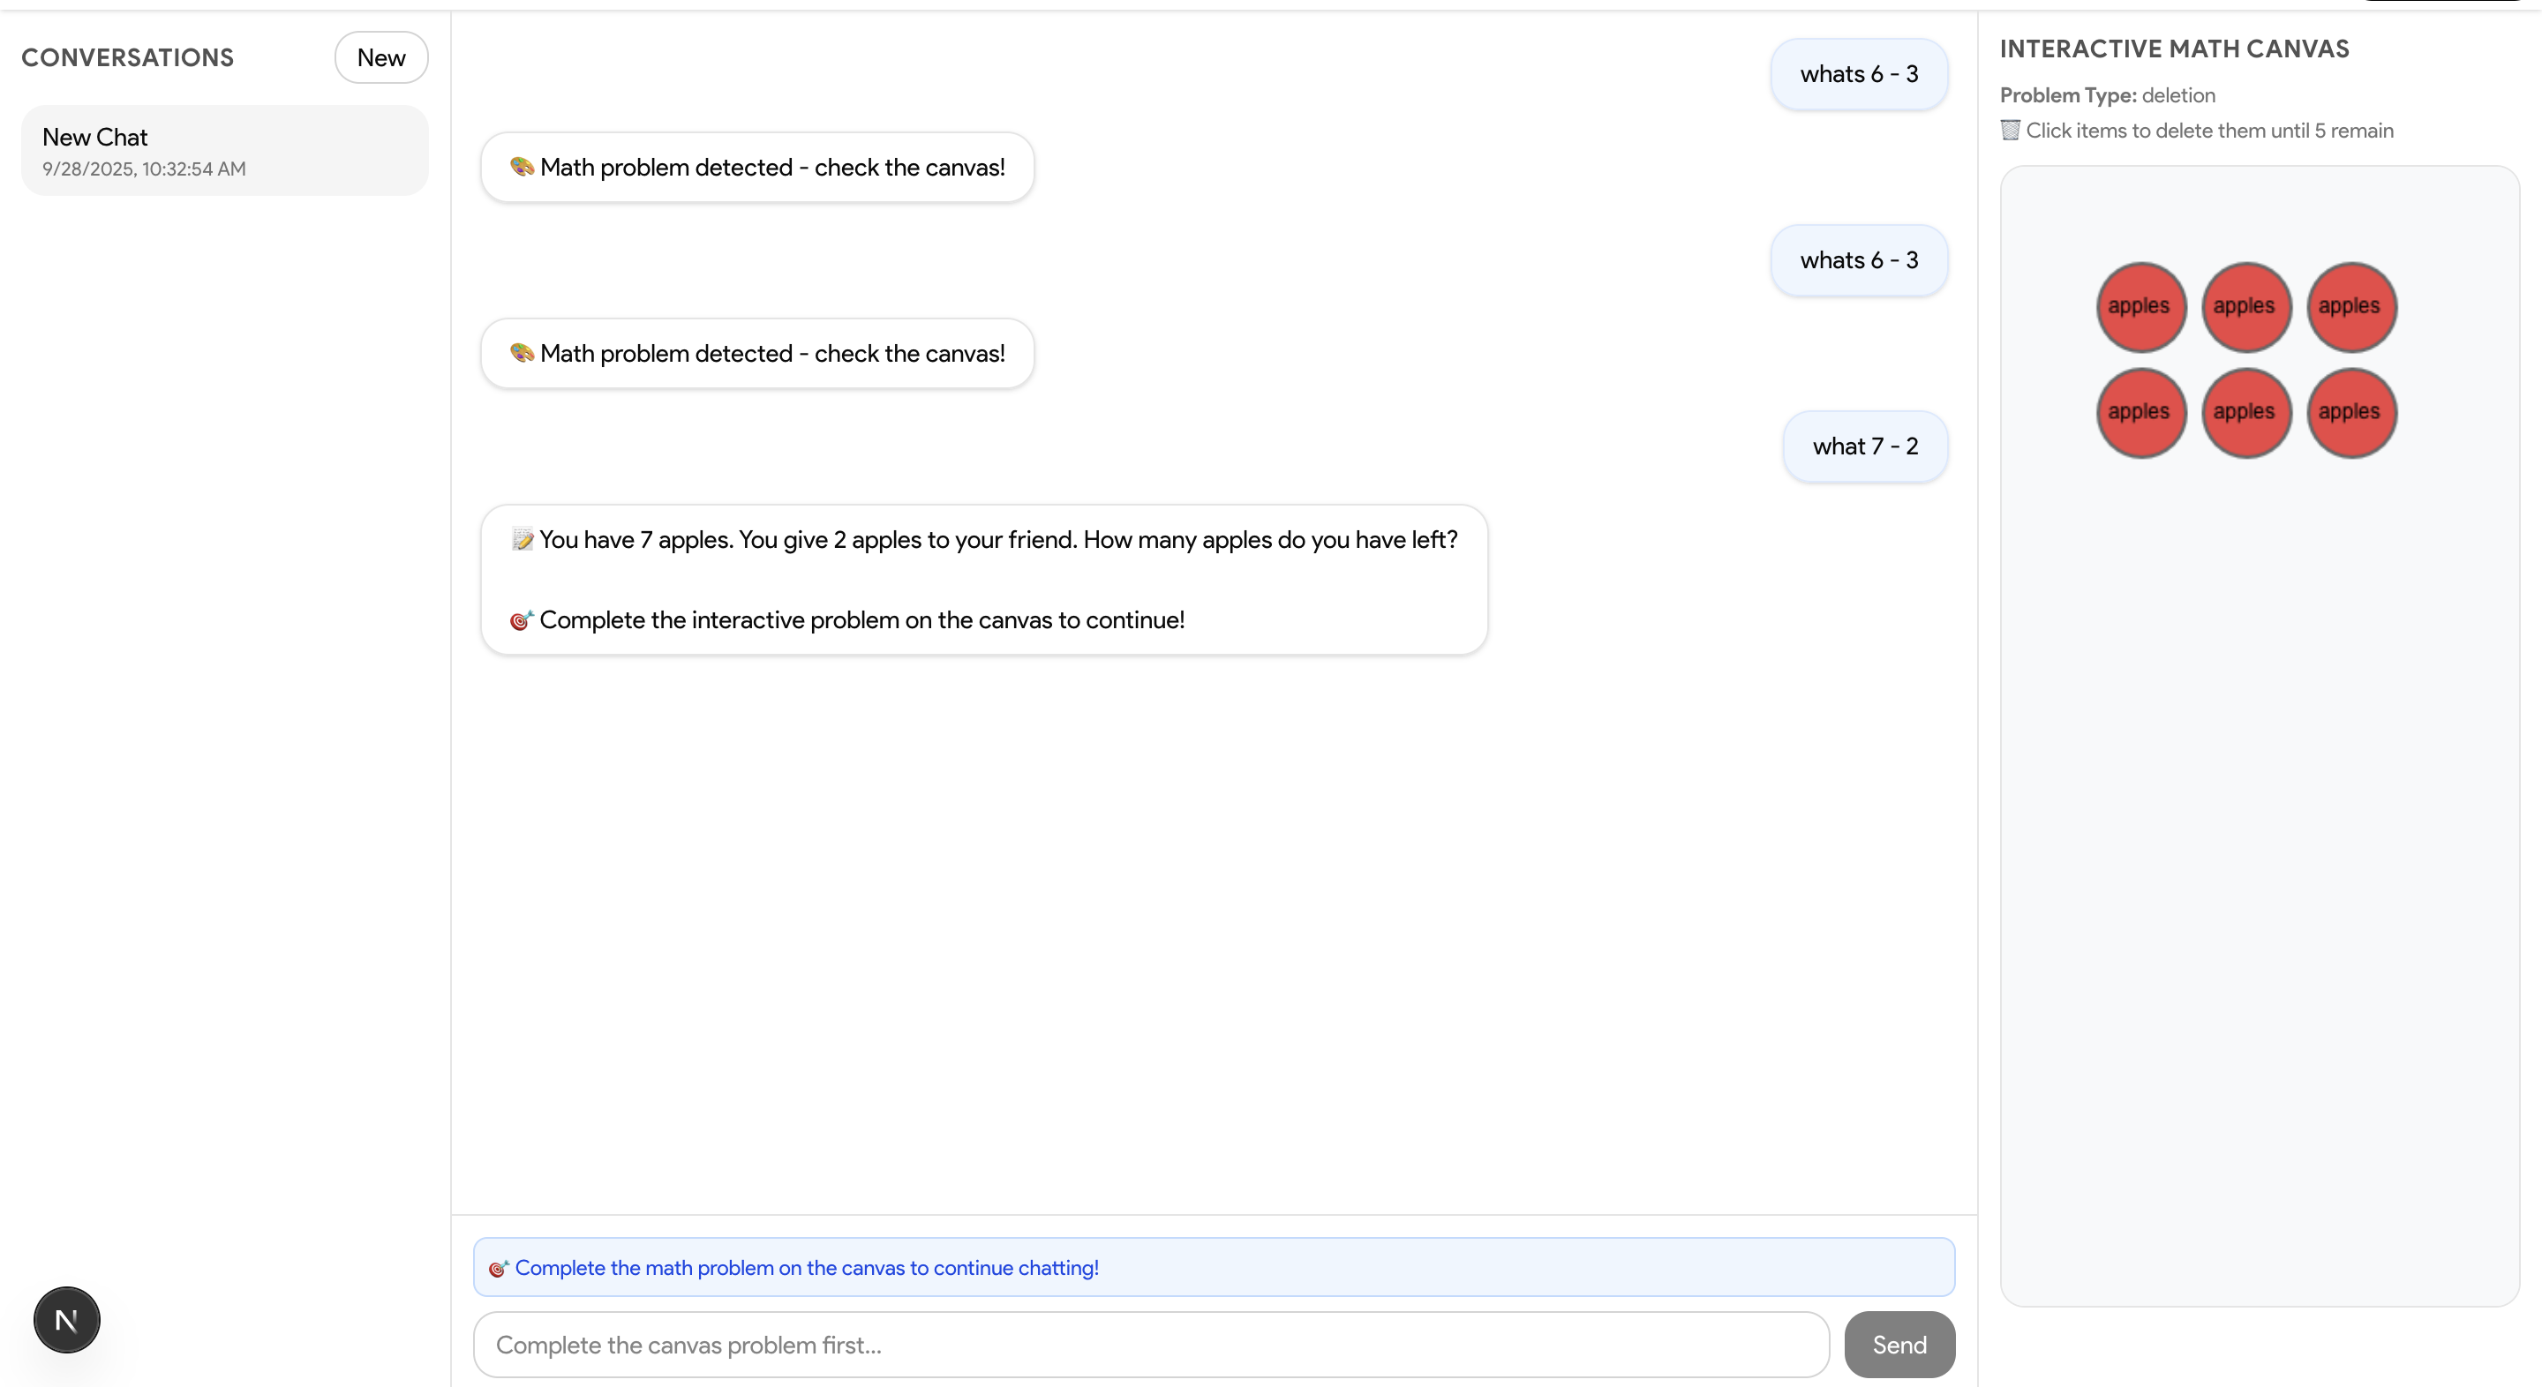
Task: Select the "what 7 - 2" message bubble
Action: click(1864, 446)
